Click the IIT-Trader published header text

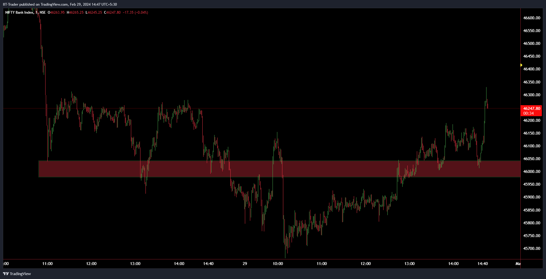(x=60, y=4)
